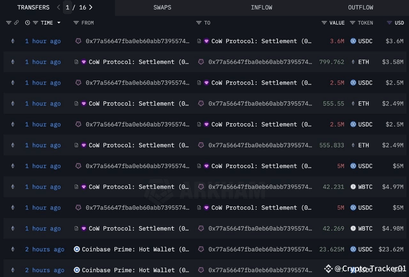The image size is (409, 277).
Task: Click the transaction link icon in the header
Action: 16,23
